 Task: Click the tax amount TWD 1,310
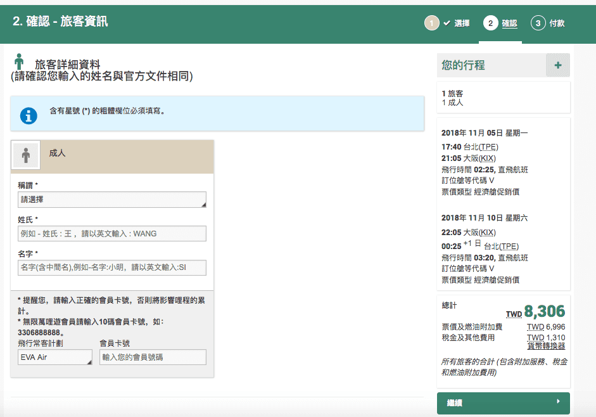click(x=546, y=338)
